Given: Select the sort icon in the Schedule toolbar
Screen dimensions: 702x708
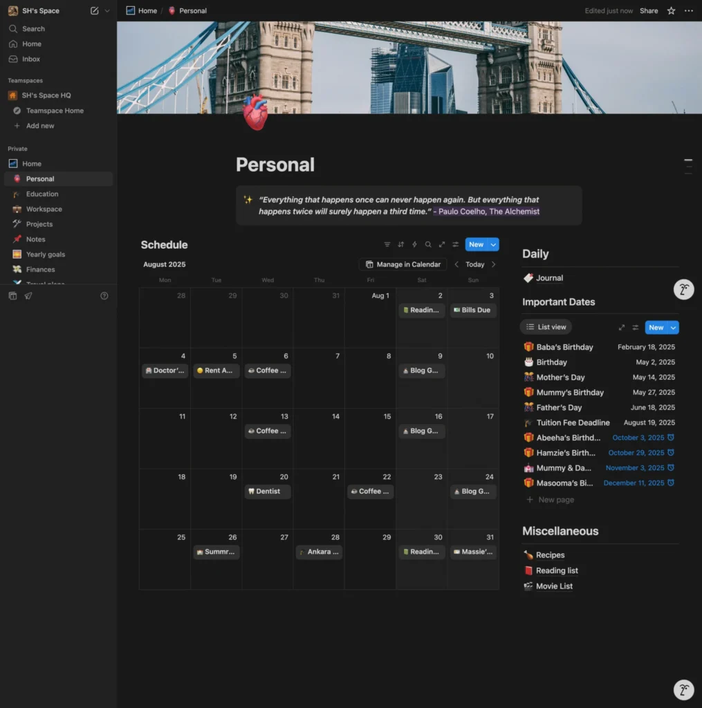Looking at the screenshot, I should (x=400, y=244).
